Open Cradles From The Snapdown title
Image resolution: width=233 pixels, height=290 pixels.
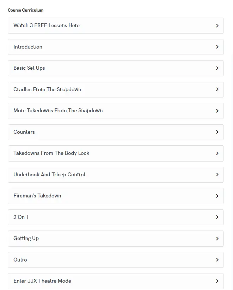(47, 89)
